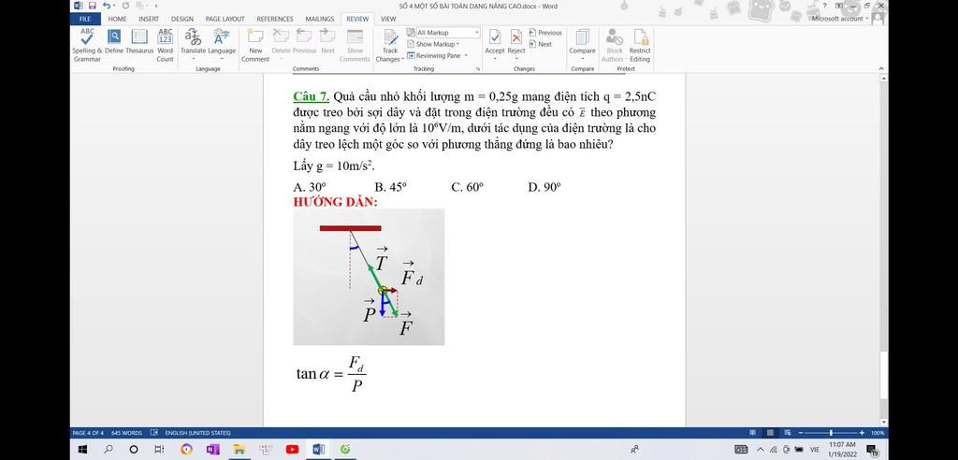Switch to the MAILINGS tab
The image size is (958, 460).
point(320,19)
